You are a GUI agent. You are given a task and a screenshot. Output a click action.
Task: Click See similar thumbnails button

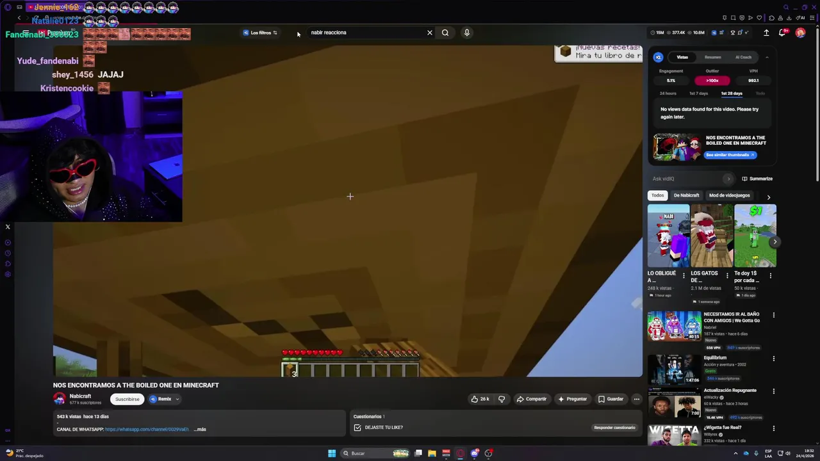730,155
